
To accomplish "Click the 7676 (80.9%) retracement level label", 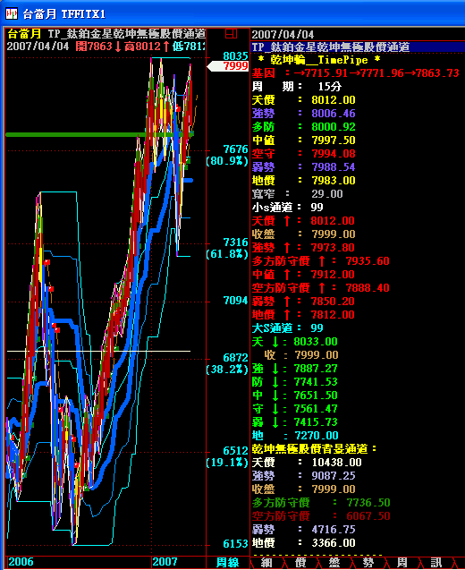I will pos(227,155).
